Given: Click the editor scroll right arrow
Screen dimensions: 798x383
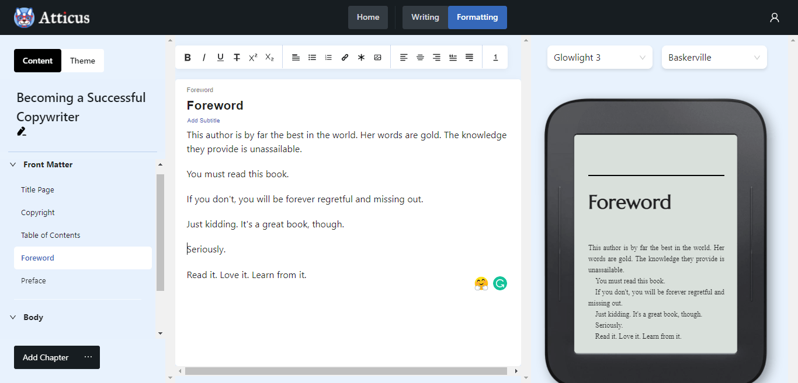Looking at the screenshot, I should coord(516,371).
